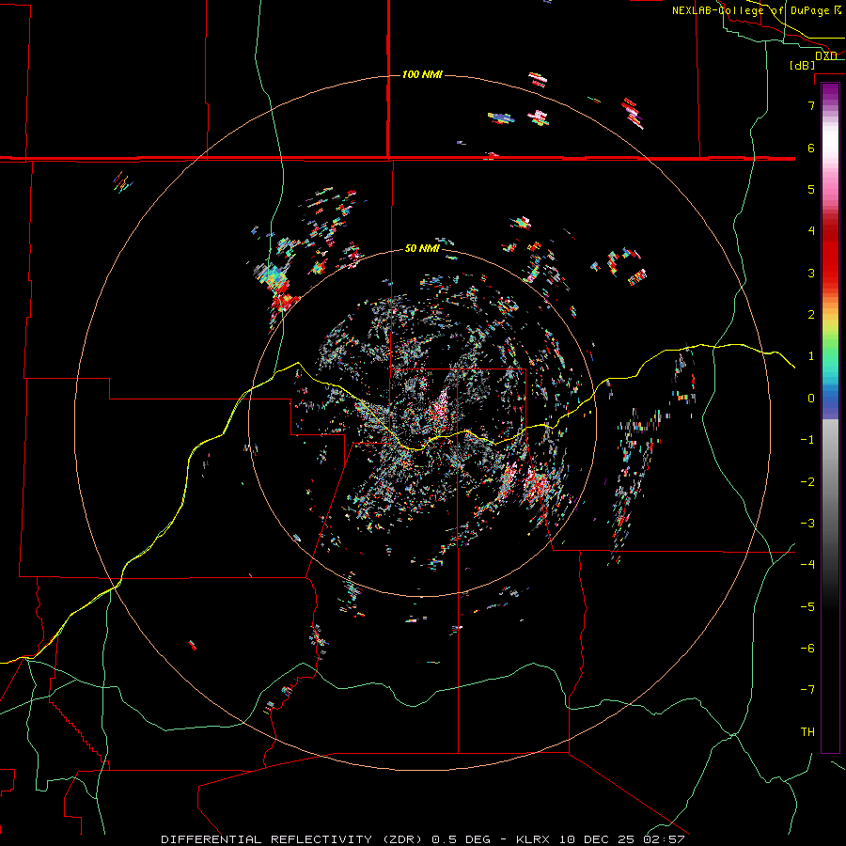Click the '1' tick label on the scale
This screenshot has width=846, height=846.
(x=811, y=356)
